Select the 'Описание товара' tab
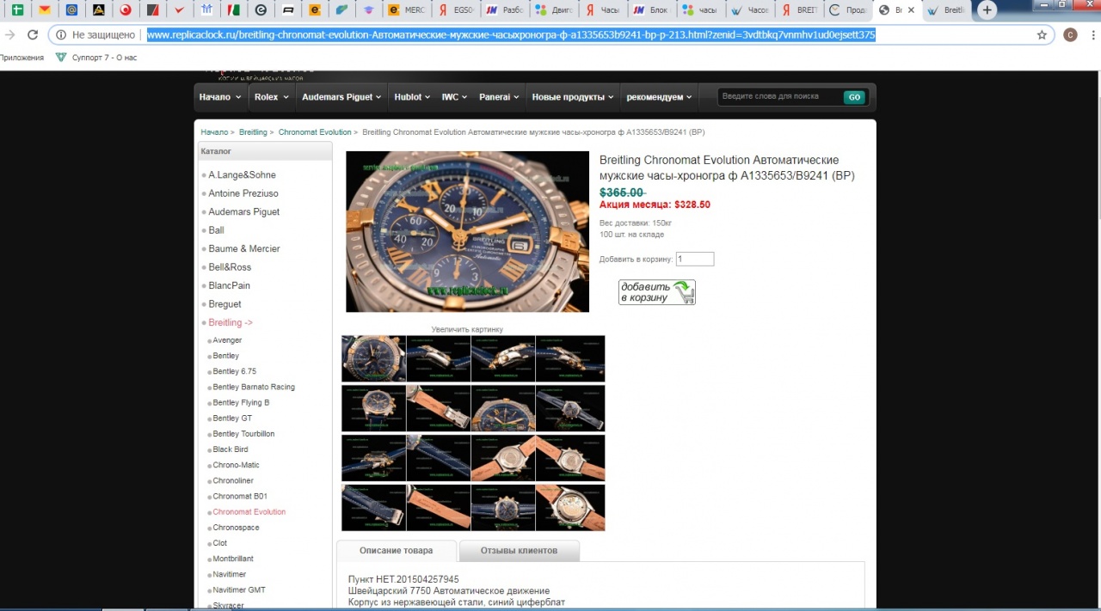The image size is (1101, 611). [x=396, y=551]
